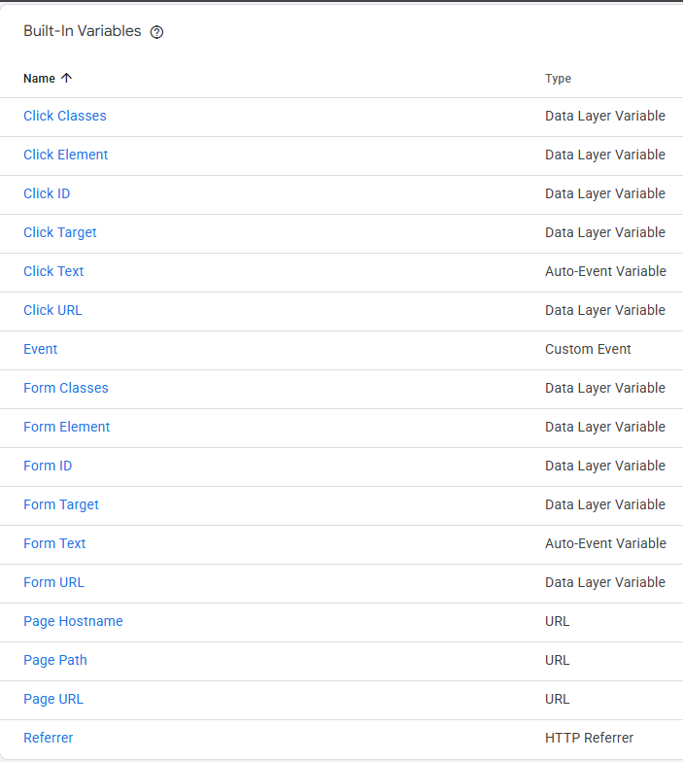Open the Click Element variable
Image resolution: width=683 pixels, height=762 pixels.
[66, 155]
